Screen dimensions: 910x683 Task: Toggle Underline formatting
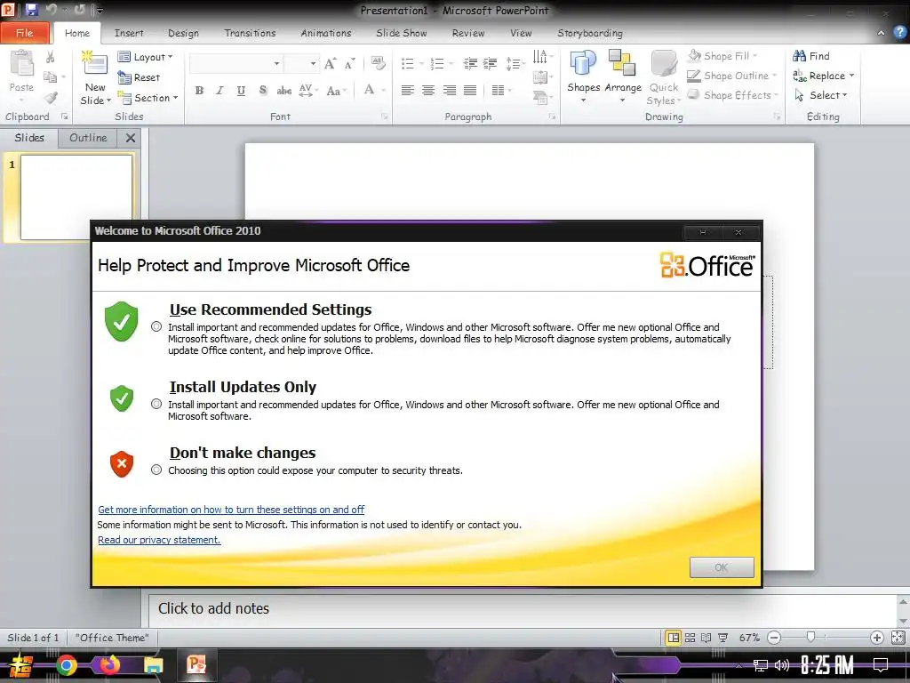[241, 91]
